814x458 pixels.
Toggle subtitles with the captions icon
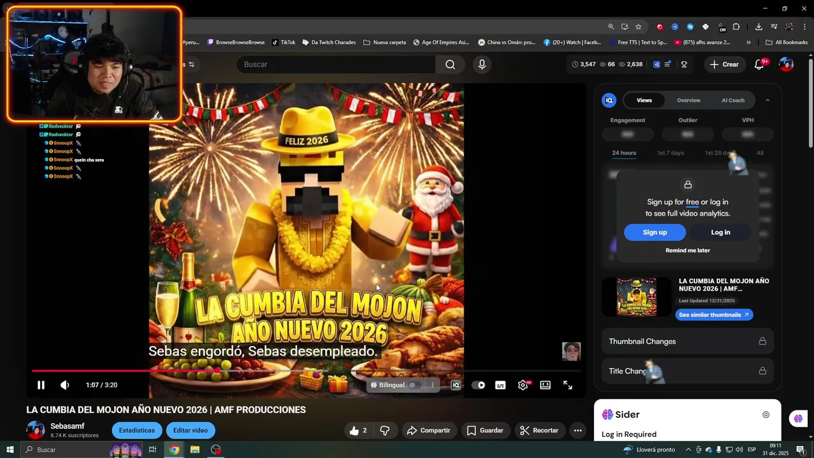click(500, 385)
